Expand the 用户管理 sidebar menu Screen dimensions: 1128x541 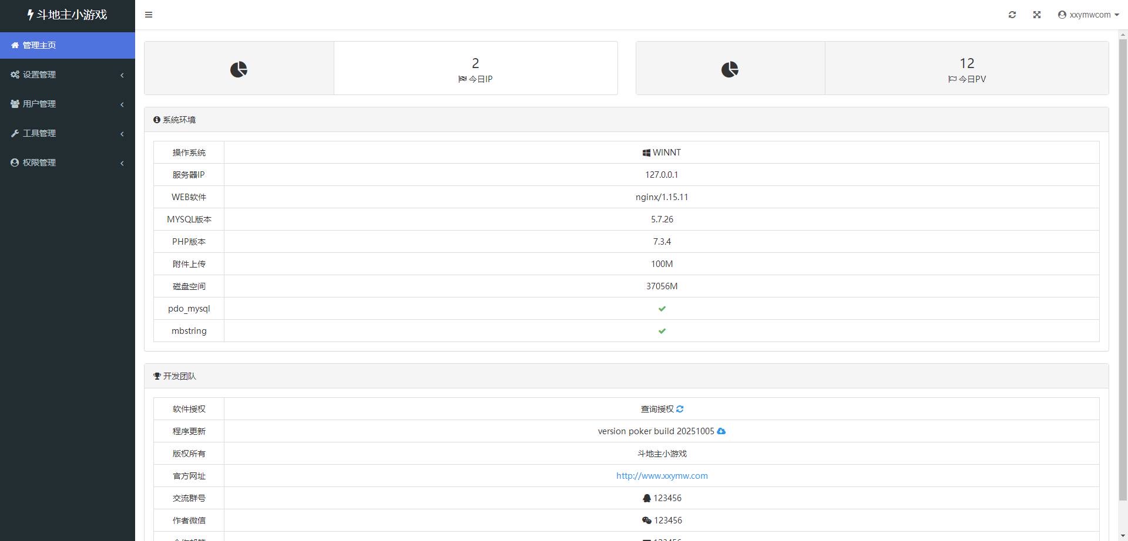(39, 104)
